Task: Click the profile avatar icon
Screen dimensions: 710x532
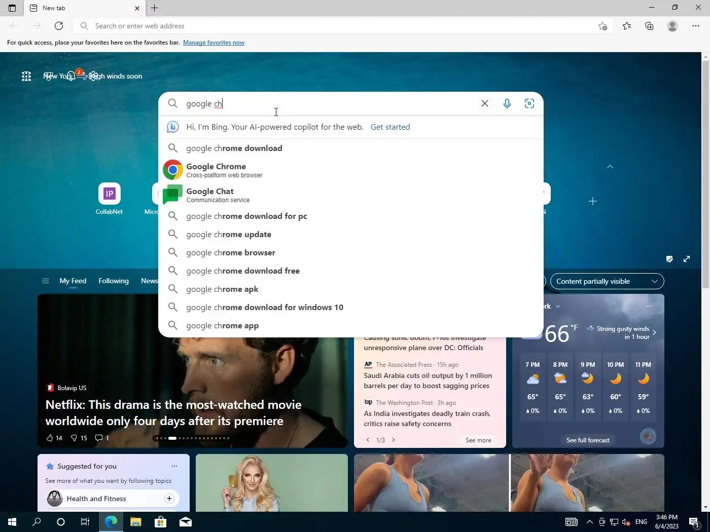Action: 672,26
